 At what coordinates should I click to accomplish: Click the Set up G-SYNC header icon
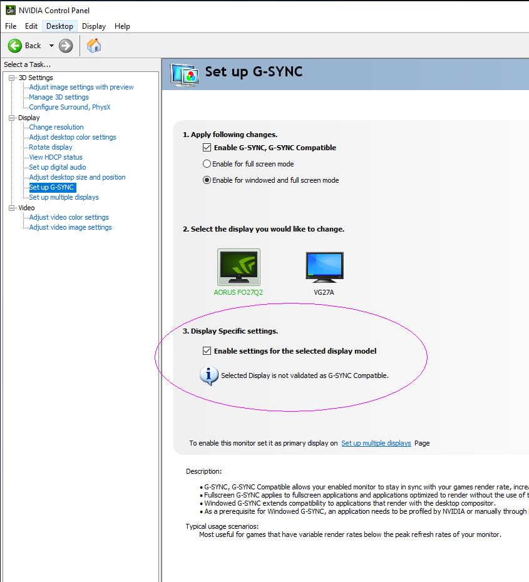pos(184,74)
